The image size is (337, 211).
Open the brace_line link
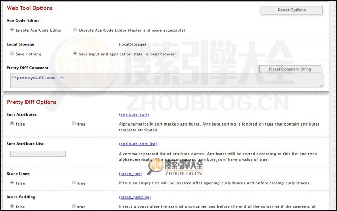coord(131,174)
